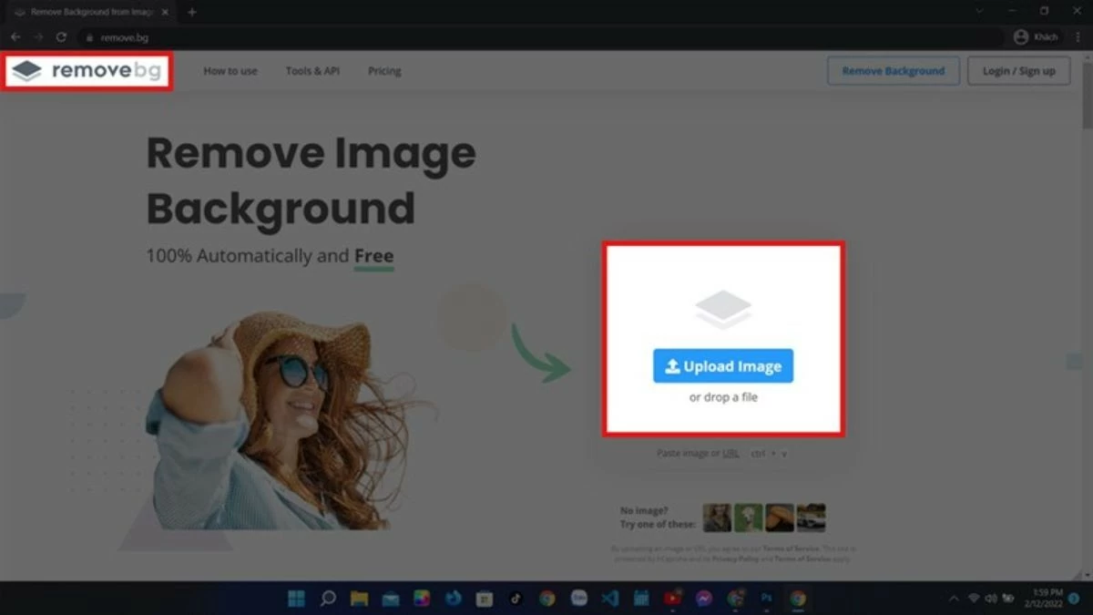
Task: Launch Visual Studio Code from the taskbar
Action: point(610,599)
